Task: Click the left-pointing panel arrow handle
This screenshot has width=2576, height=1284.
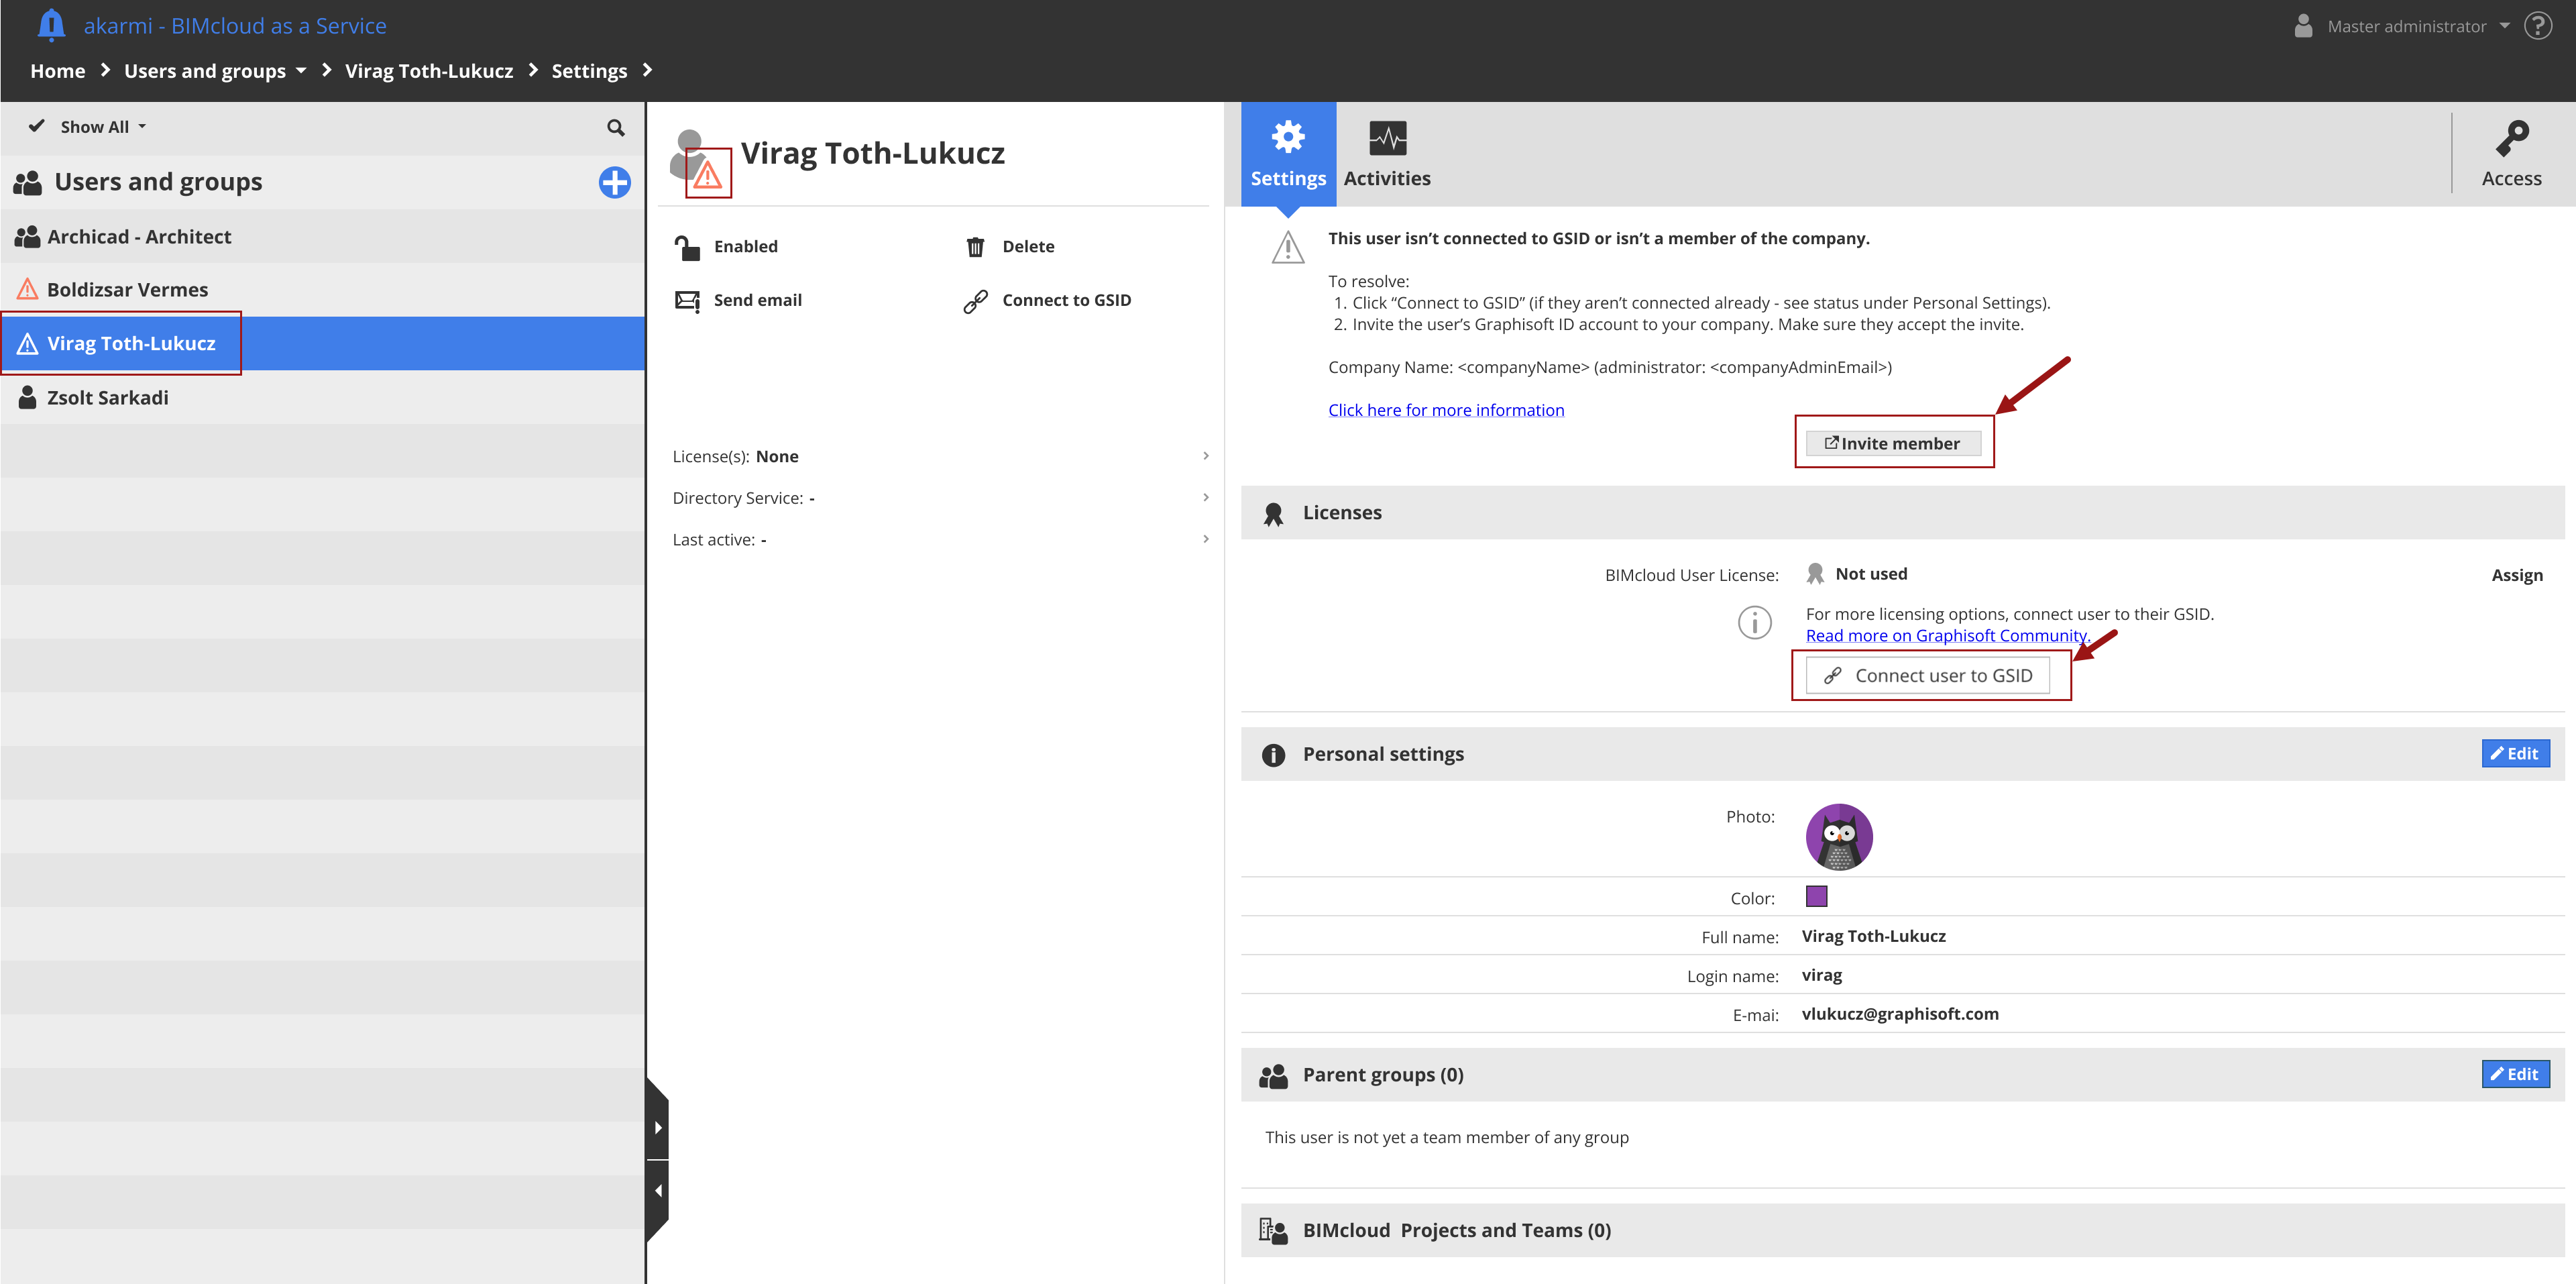Action: click(657, 1190)
